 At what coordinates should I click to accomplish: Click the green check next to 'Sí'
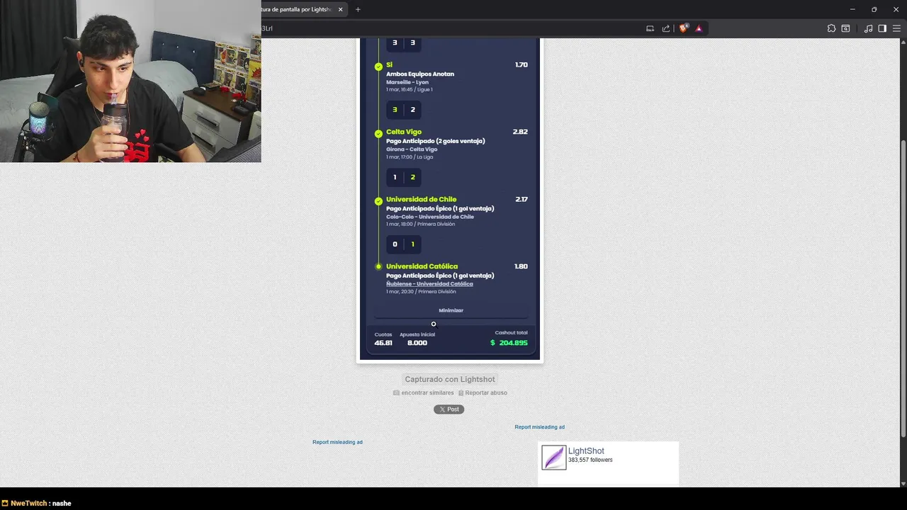(x=378, y=67)
